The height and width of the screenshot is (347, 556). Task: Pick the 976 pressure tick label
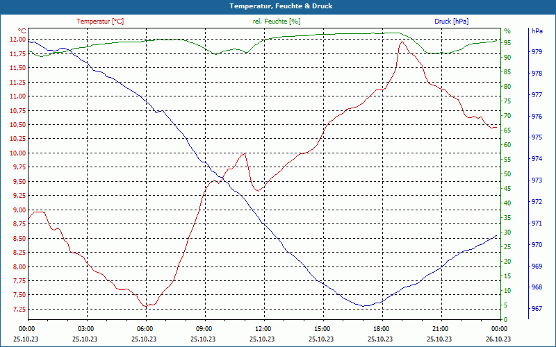537,116
